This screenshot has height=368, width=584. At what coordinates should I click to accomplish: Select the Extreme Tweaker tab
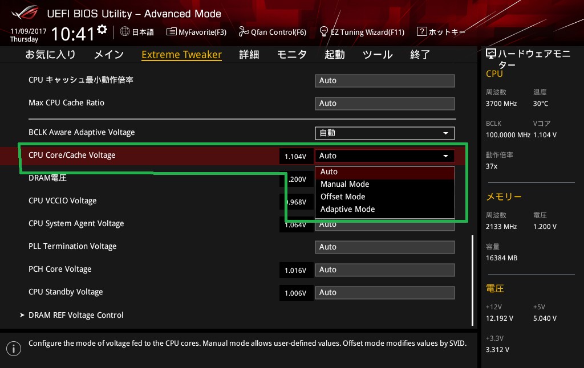coord(182,55)
